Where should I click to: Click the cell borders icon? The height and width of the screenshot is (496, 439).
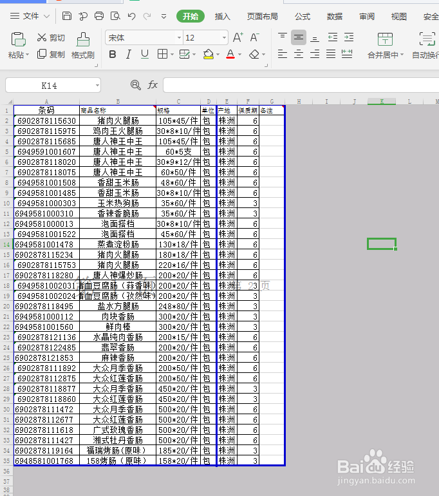[x=162, y=54]
